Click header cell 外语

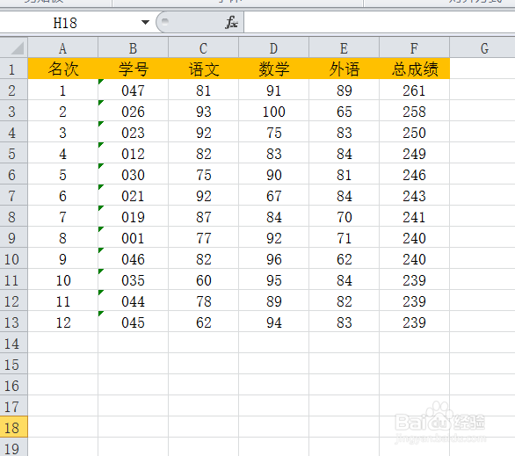(x=344, y=69)
